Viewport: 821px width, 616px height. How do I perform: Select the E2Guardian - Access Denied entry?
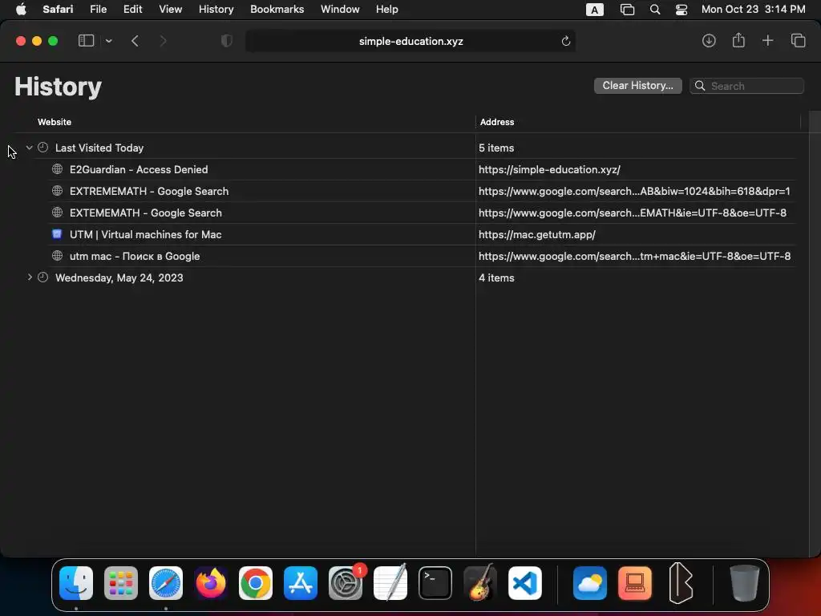click(139, 169)
